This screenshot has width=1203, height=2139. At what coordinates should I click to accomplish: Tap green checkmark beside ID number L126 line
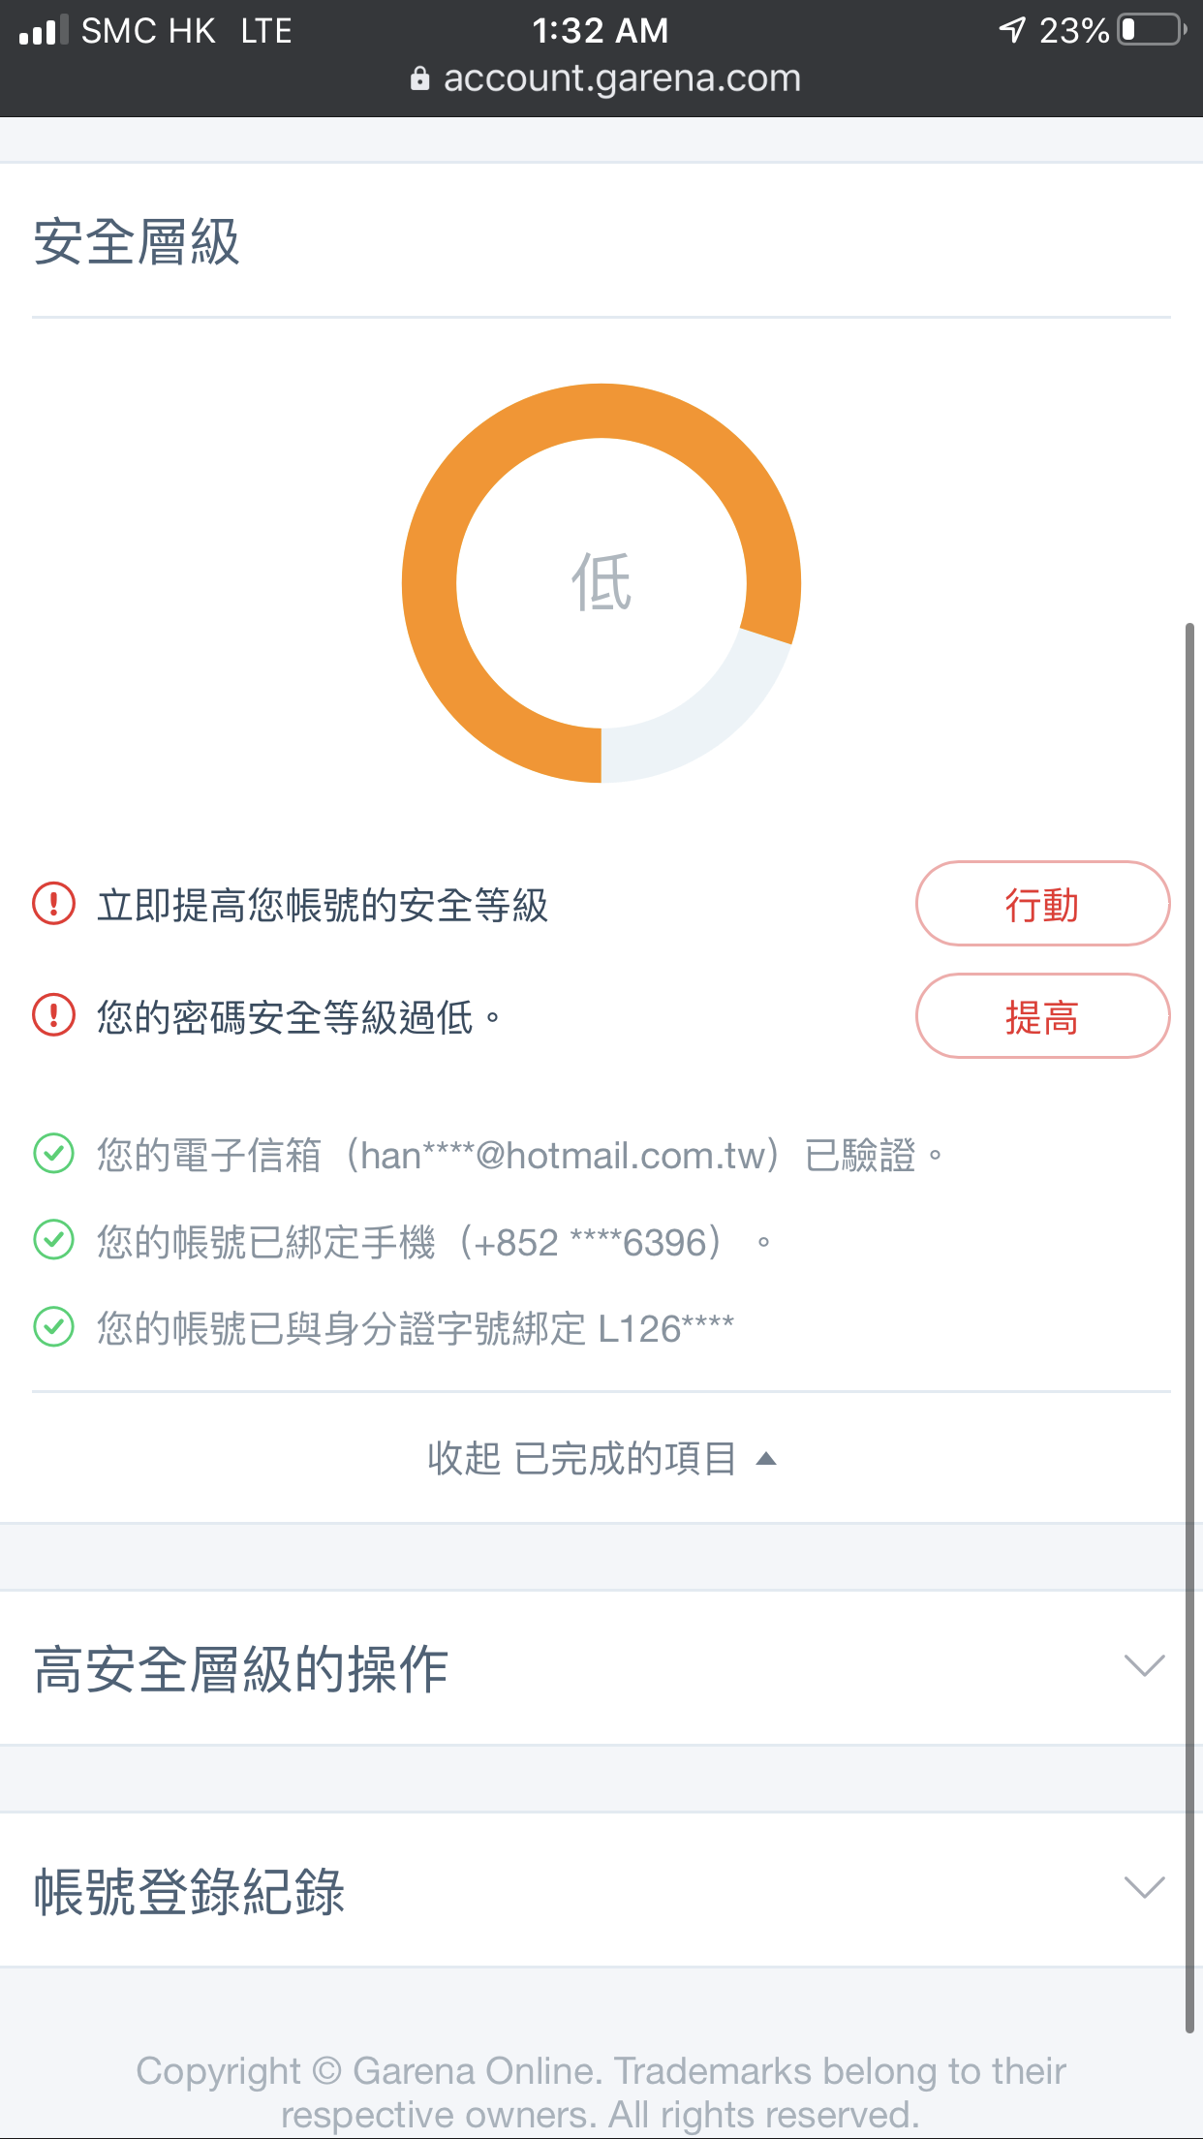point(54,1327)
